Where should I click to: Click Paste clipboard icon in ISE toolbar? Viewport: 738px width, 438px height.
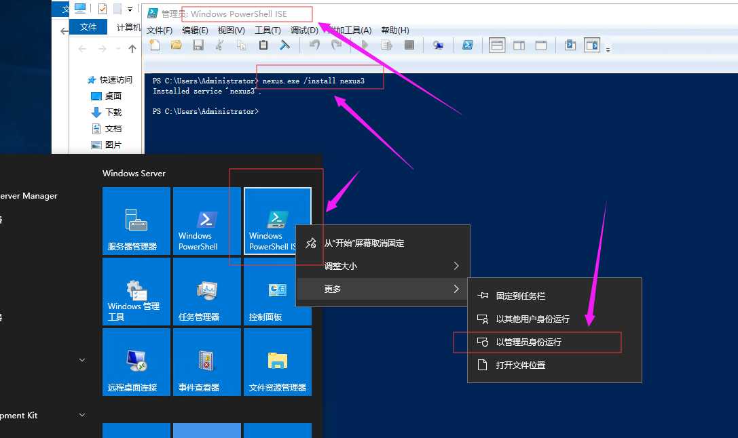pyautogui.click(x=263, y=45)
